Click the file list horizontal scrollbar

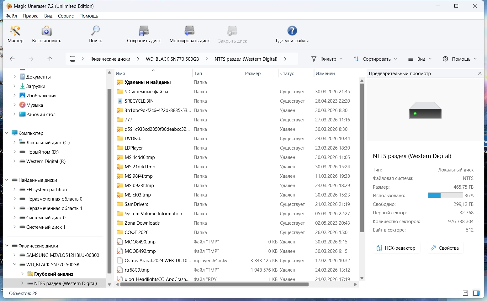(214, 284)
